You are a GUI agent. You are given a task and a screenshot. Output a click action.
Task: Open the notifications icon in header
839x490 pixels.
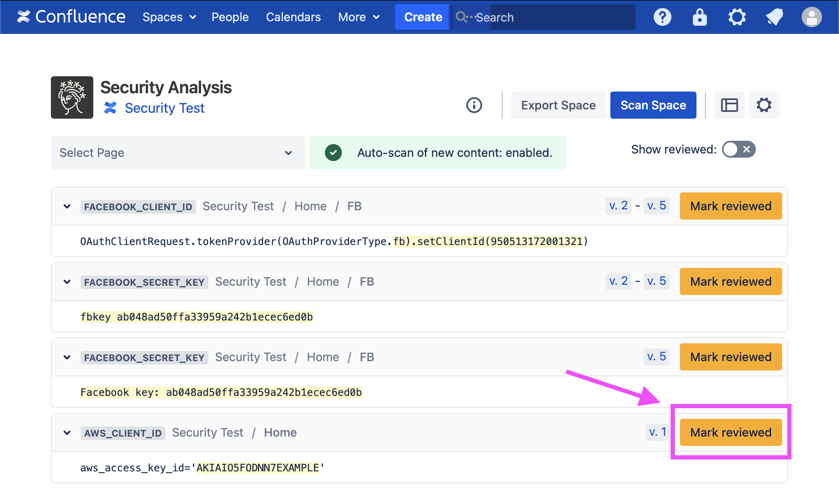click(774, 17)
